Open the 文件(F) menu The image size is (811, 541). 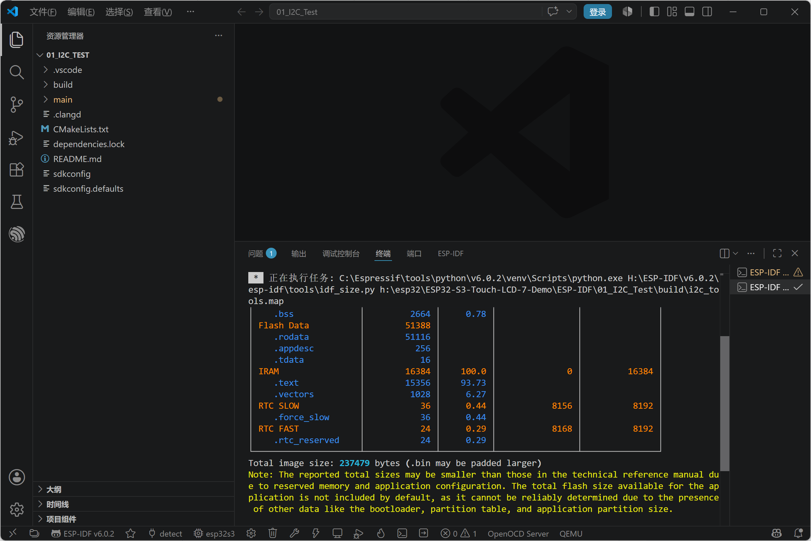pos(43,12)
